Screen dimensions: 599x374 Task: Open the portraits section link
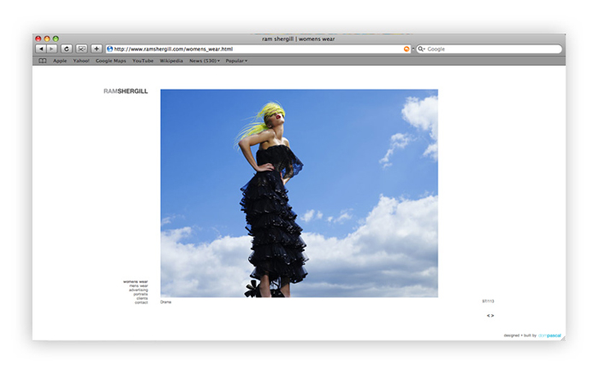click(x=140, y=295)
